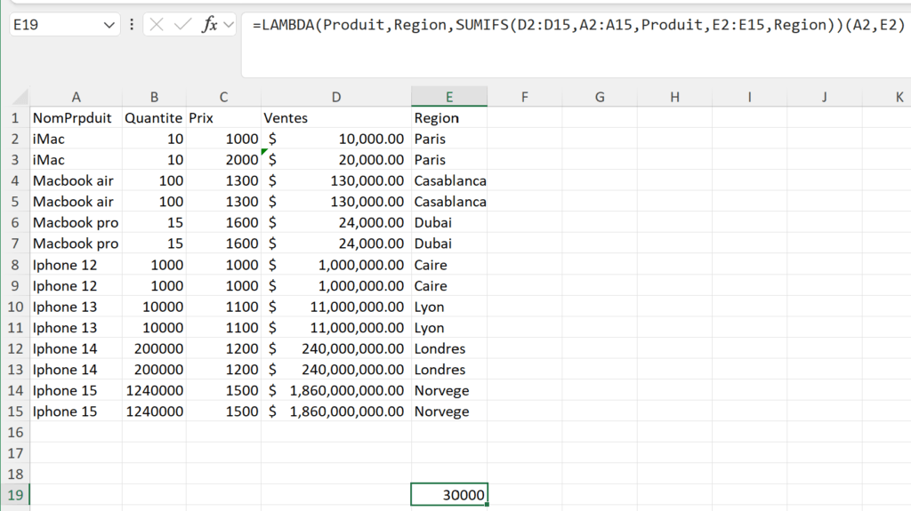Image resolution: width=911 pixels, height=511 pixels.
Task: Click quantity 200000 in row 12
Action: pyautogui.click(x=154, y=348)
